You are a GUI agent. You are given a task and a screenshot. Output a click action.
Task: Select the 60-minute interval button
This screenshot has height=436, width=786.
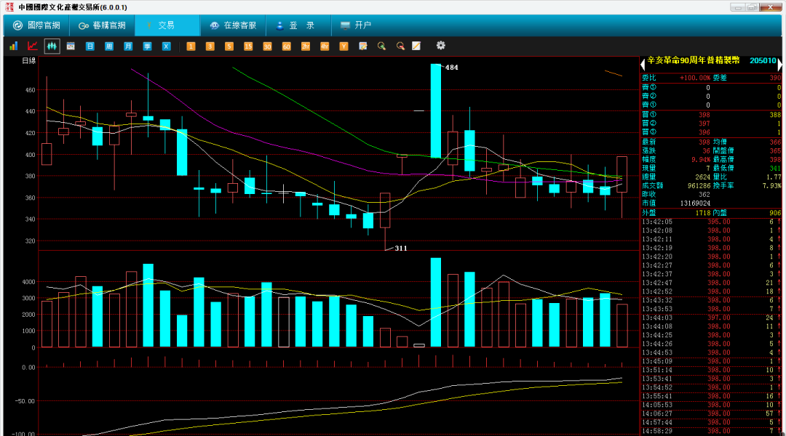point(286,46)
